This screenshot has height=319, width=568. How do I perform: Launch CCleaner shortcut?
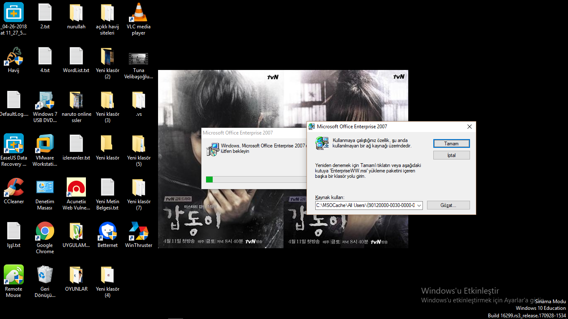pyautogui.click(x=13, y=192)
